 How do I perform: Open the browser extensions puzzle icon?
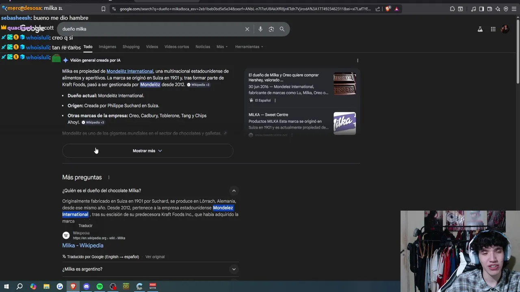tap(452, 9)
